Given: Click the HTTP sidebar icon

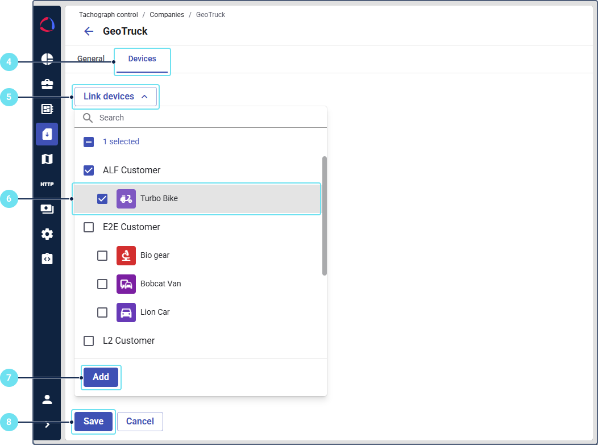Looking at the screenshot, I should pyautogui.click(x=47, y=184).
